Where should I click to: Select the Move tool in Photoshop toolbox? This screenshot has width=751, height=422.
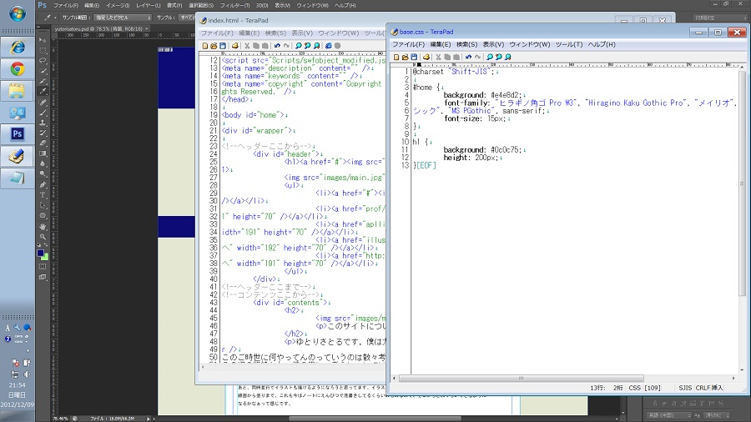(x=43, y=40)
